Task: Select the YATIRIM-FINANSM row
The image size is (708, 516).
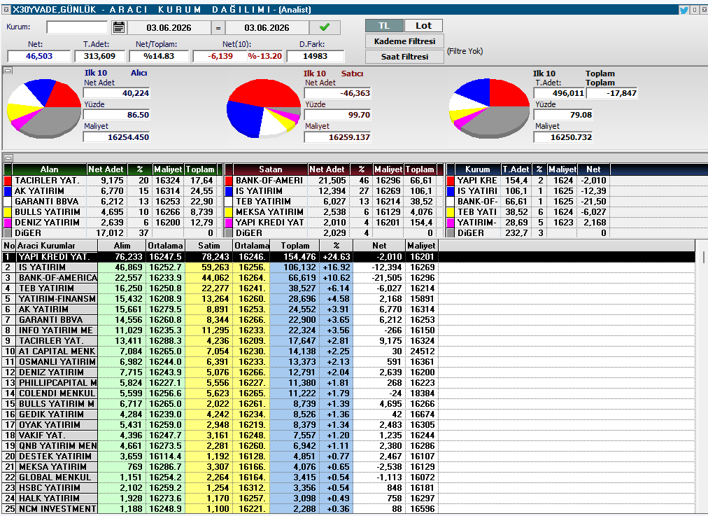Action: (348, 299)
